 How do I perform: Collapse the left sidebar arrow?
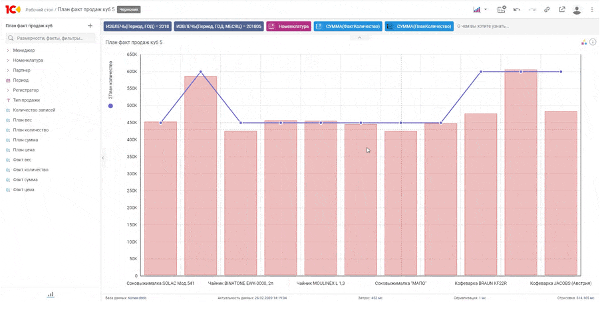[103, 158]
